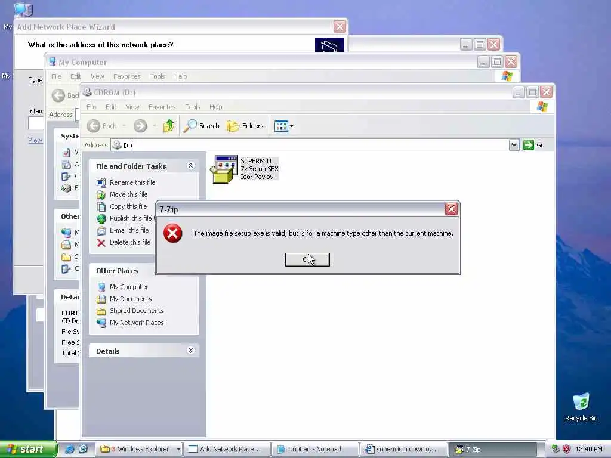Click Move this file
This screenshot has height=458, width=611.
click(x=129, y=194)
